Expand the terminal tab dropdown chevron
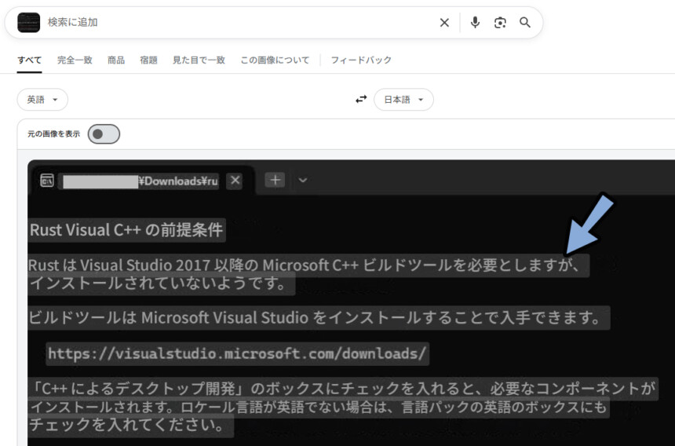The height and width of the screenshot is (446, 675). (x=303, y=180)
